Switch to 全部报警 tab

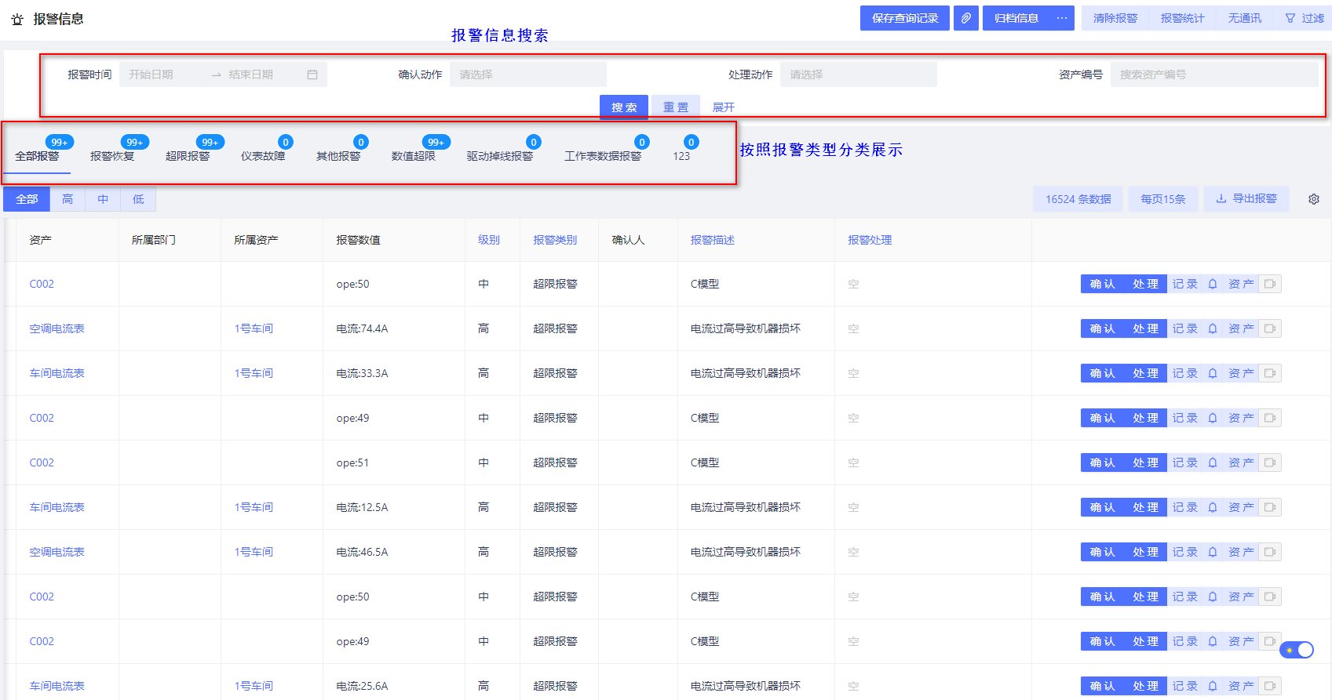[x=37, y=156]
